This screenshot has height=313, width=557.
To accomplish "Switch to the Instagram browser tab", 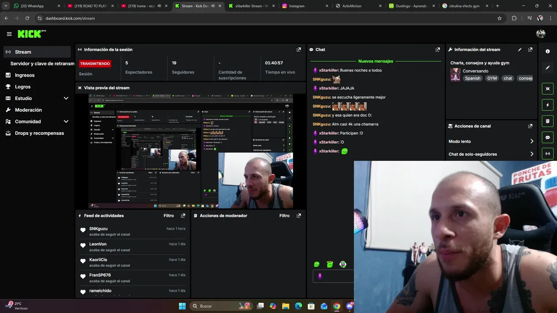I will tap(305, 6).
